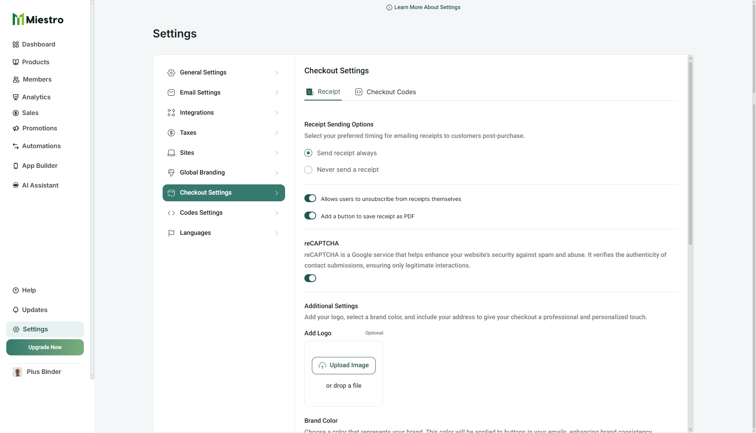Disable the unsubscribe from receipts toggle
Screen dimensions: 756x433
click(310, 199)
